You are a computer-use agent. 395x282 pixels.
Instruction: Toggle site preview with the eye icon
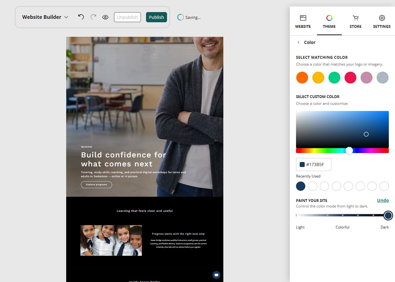coord(105,17)
